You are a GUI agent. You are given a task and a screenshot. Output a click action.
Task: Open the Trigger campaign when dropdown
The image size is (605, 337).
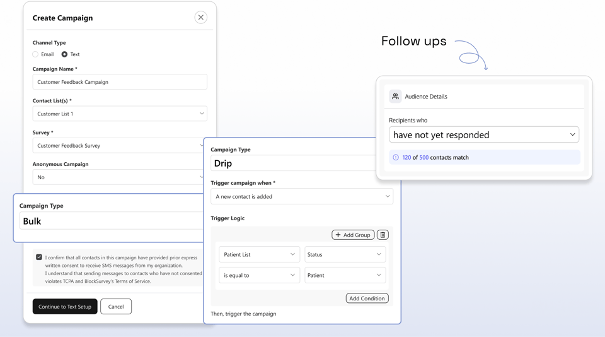coord(302,196)
